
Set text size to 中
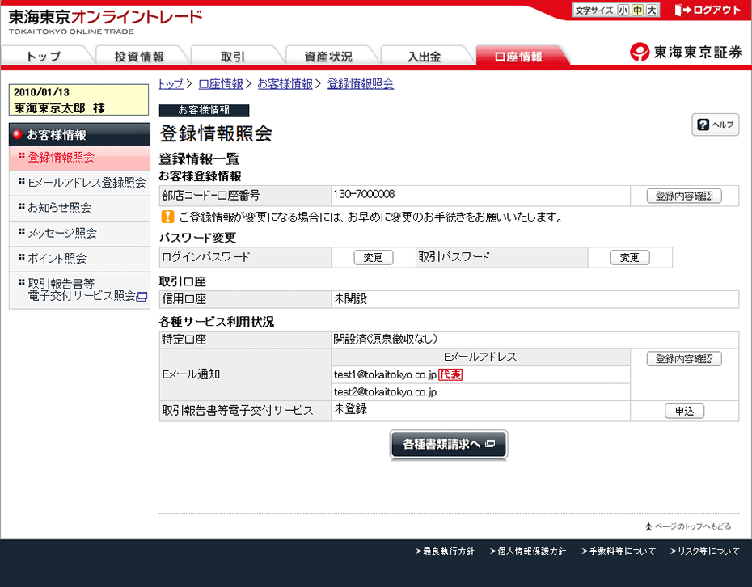[637, 10]
